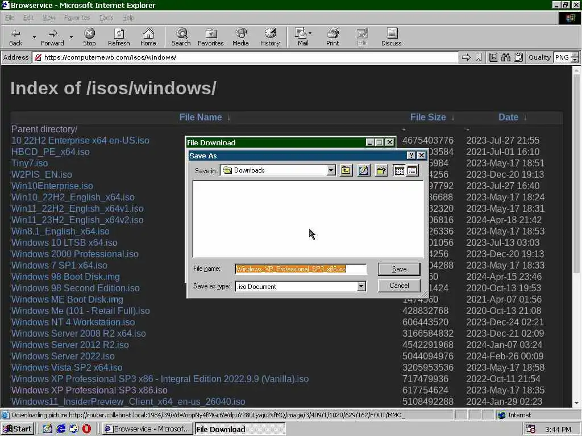Open Windows11_InsiderPreview_Client_x64_en-us_26040.iso link
Screen dimensions: 582x436
[x=128, y=401]
